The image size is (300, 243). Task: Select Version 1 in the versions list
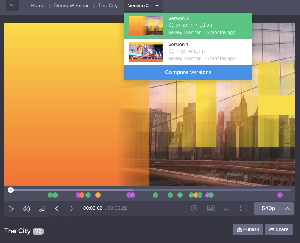(188, 52)
